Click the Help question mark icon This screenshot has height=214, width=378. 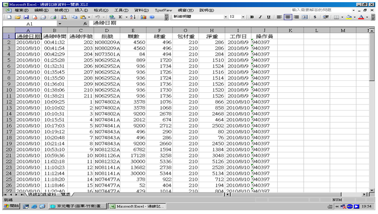pyautogui.click(x=152, y=17)
